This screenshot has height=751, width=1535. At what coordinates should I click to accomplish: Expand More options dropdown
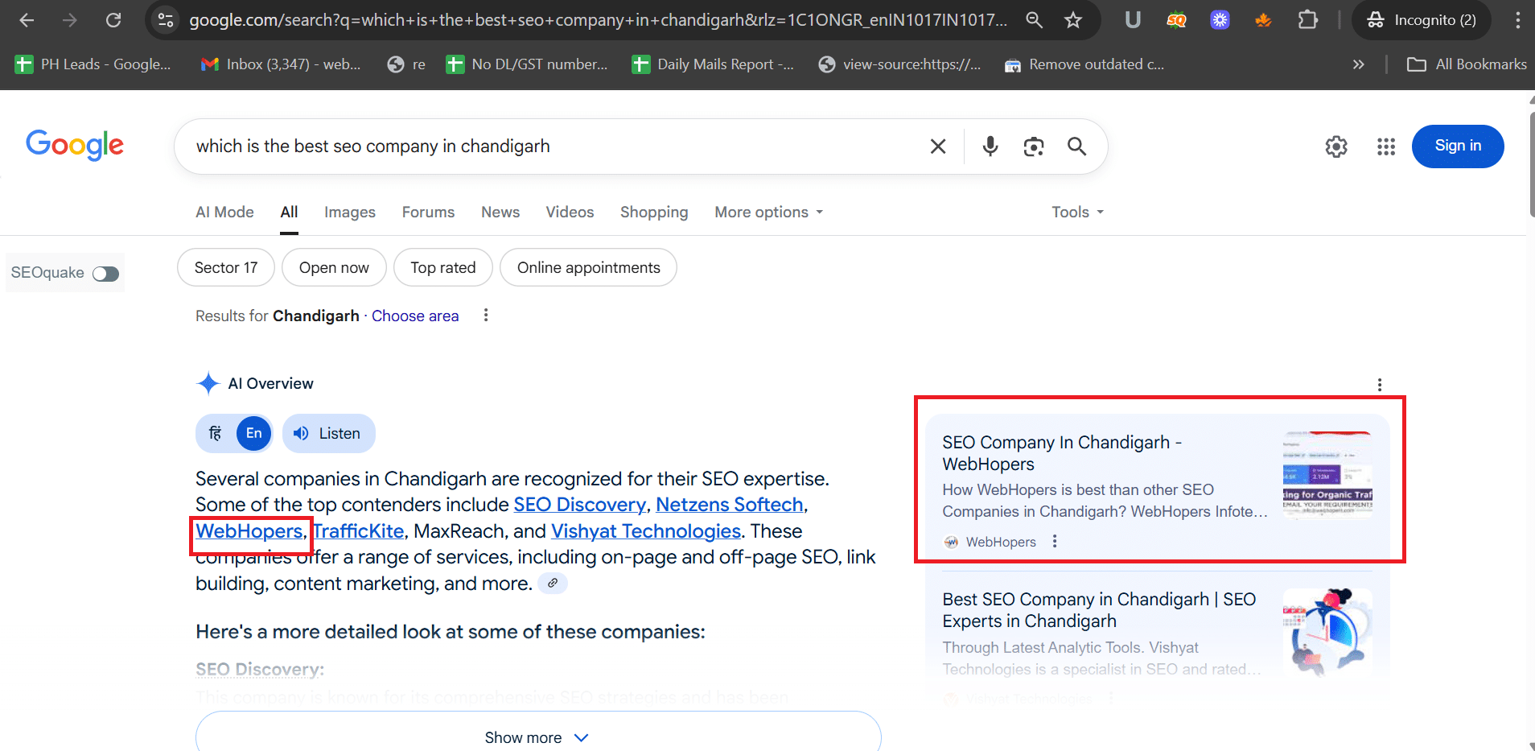point(769,213)
